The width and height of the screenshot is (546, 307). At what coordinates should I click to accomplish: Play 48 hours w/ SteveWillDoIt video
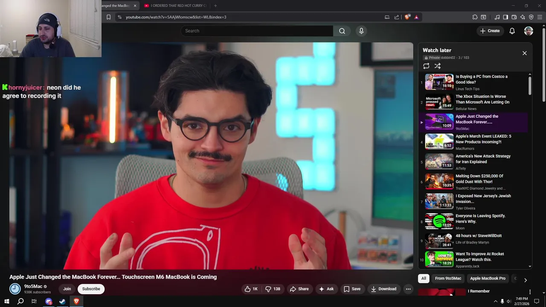pyautogui.click(x=473, y=240)
